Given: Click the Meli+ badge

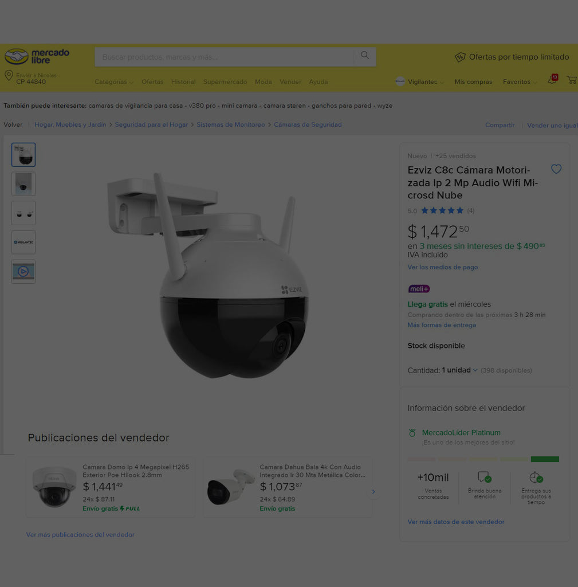Looking at the screenshot, I should (419, 289).
